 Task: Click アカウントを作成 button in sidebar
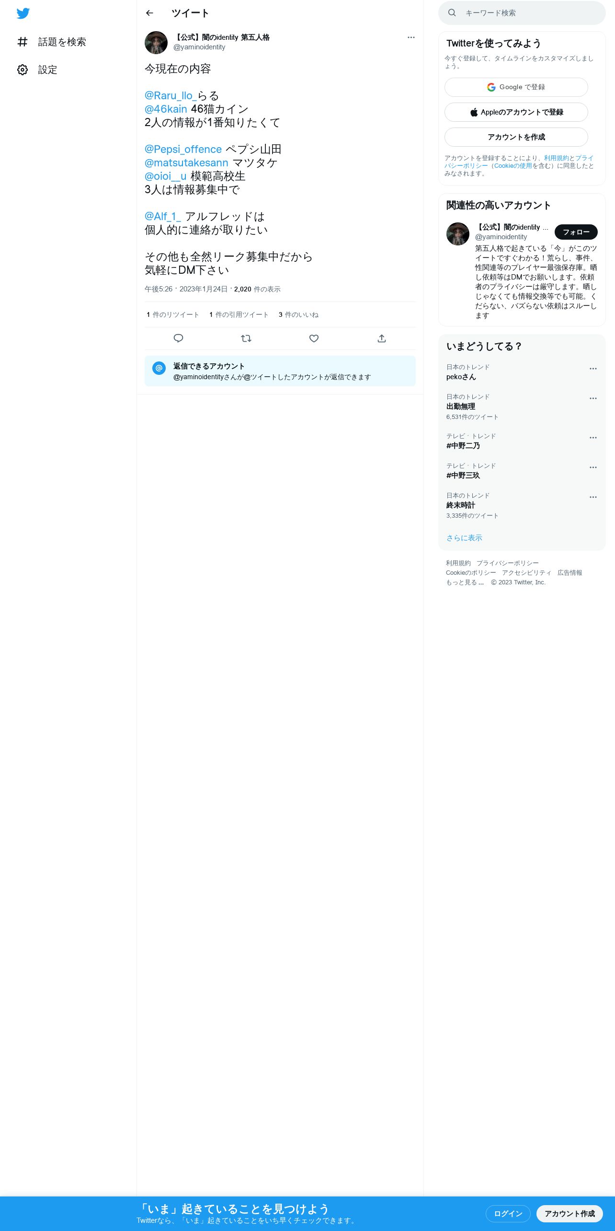(516, 137)
